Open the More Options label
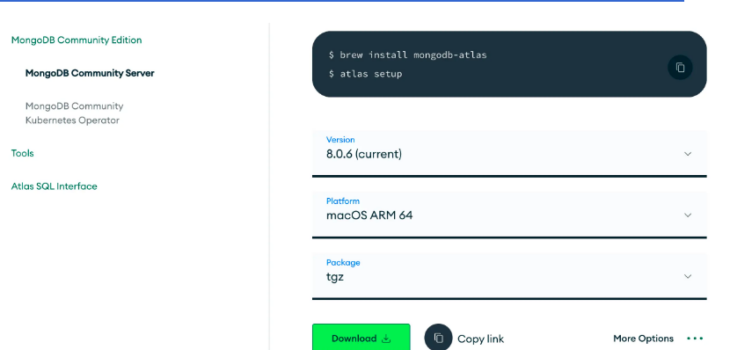Image resolution: width=730 pixels, height=350 pixels. [x=643, y=339]
